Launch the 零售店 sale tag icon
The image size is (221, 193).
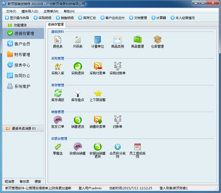tap(58, 147)
